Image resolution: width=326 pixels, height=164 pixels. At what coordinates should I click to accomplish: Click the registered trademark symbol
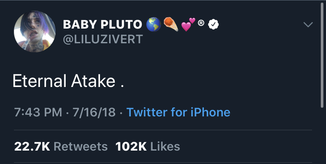pos(201,23)
